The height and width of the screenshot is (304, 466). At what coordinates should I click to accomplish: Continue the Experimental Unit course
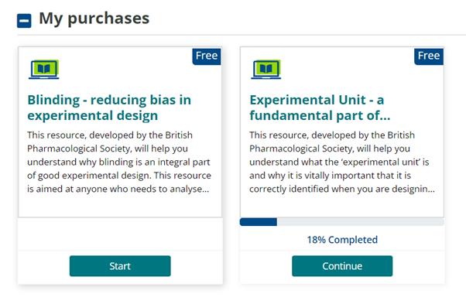pyautogui.click(x=342, y=266)
